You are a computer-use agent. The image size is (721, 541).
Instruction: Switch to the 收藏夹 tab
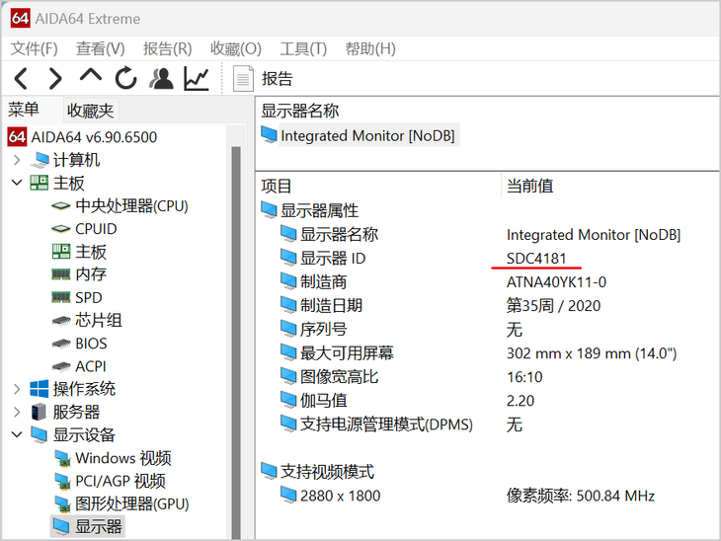click(x=90, y=111)
